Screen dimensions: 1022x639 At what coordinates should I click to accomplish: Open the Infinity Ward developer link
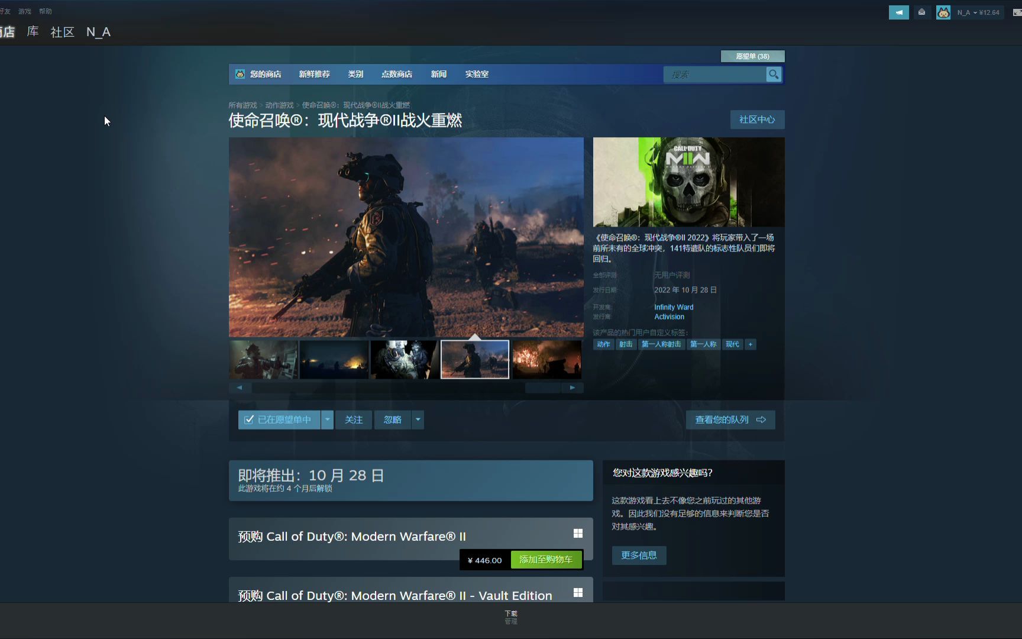[674, 307]
